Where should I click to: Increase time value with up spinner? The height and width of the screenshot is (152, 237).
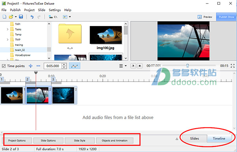[x=64, y=65]
